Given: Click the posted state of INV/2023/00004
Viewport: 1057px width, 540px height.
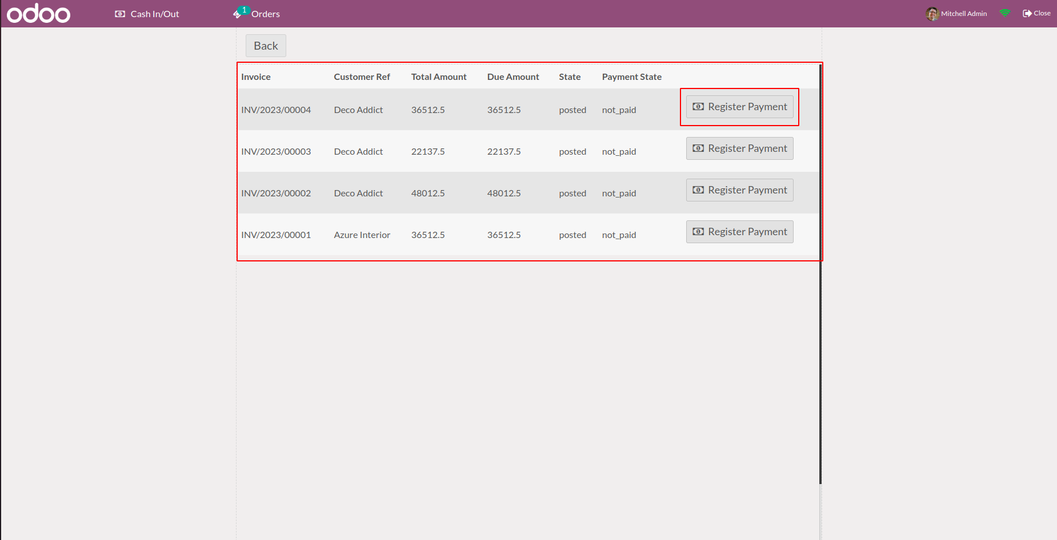Looking at the screenshot, I should [572, 110].
